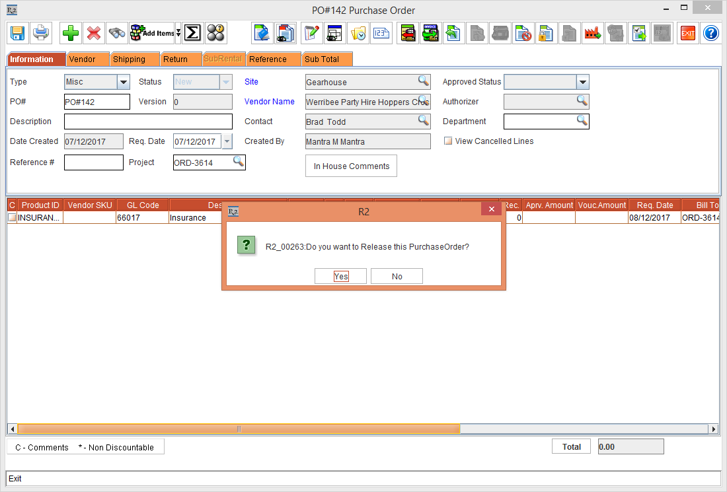Click Yes to release the purchase order

click(x=340, y=276)
